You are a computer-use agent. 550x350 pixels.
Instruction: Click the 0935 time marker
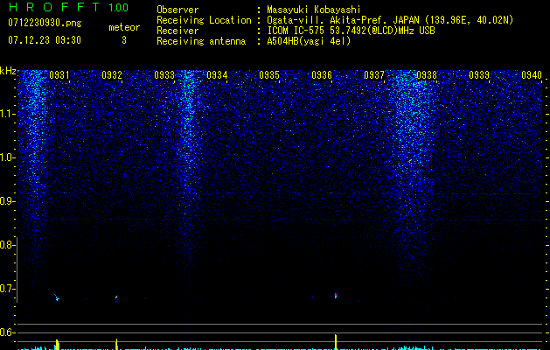coord(269,75)
